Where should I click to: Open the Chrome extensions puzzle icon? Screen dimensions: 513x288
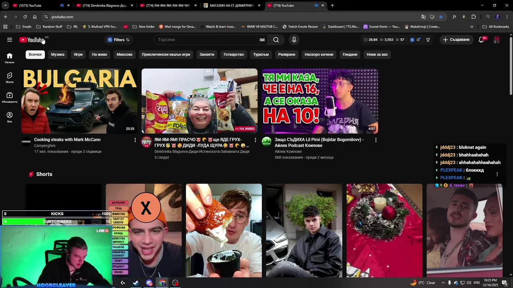pos(474,17)
